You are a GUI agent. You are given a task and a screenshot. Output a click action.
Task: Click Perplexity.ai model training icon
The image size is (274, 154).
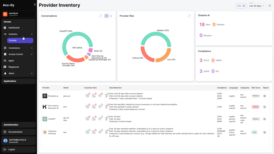(100, 95)
